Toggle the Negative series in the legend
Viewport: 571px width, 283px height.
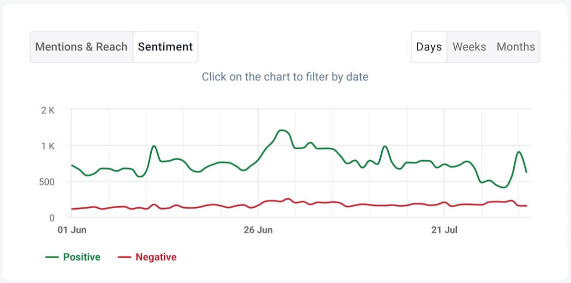[156, 257]
